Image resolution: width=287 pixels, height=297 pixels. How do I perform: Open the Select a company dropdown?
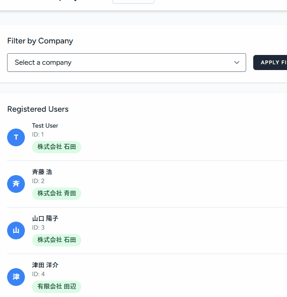(126, 63)
